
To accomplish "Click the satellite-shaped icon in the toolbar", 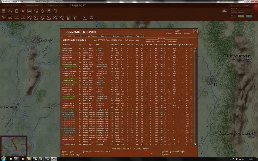I will click(x=42, y=11).
